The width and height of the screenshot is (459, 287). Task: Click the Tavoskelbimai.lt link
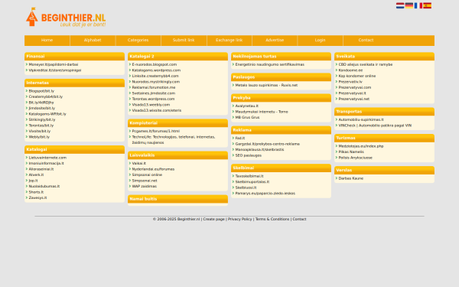click(x=249, y=176)
